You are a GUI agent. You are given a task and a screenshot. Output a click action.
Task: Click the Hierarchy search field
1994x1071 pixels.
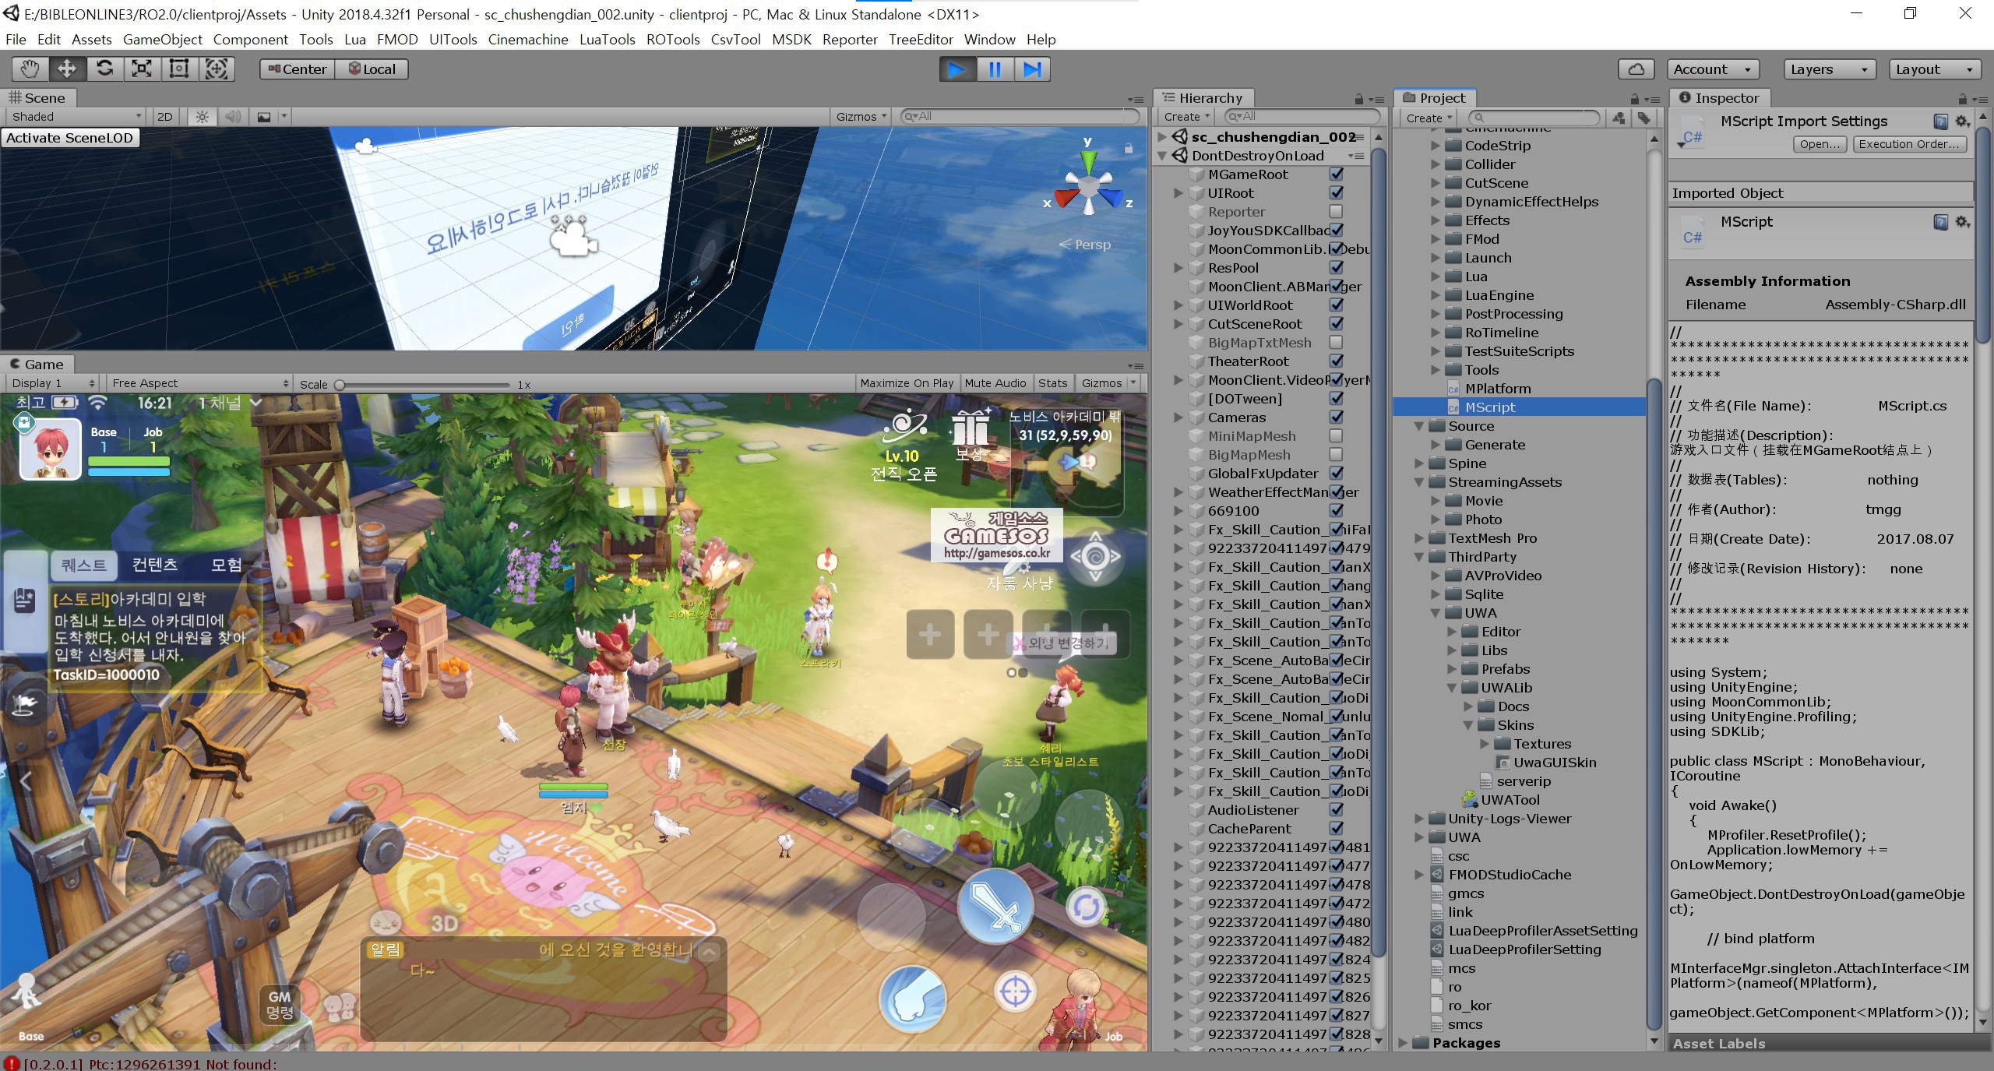click(1301, 117)
